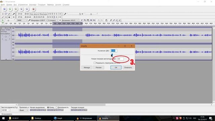Confirm Amplify with OK
Viewport: 215px width, 121px height.
[116, 68]
